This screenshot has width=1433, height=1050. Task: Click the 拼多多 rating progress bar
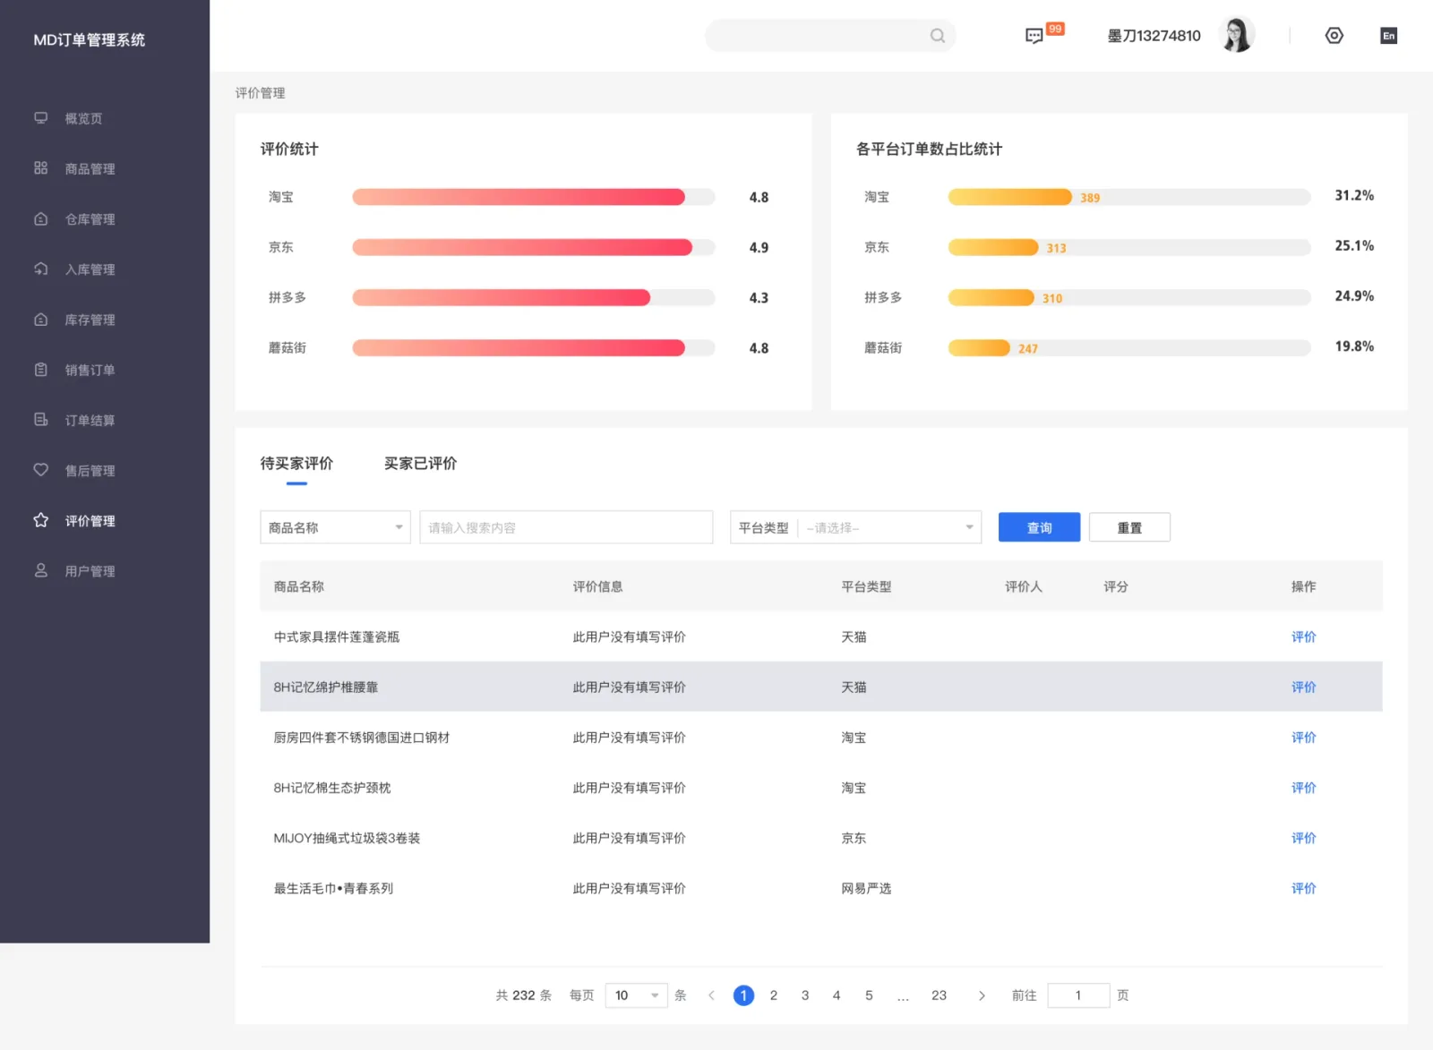click(x=534, y=297)
